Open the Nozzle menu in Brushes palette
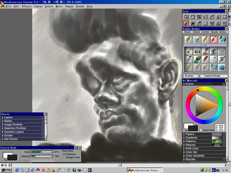231x173 pixels. [x=214, y=32]
